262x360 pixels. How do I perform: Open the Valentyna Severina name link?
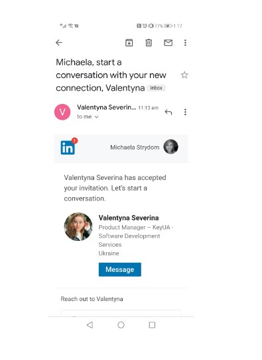click(x=129, y=218)
